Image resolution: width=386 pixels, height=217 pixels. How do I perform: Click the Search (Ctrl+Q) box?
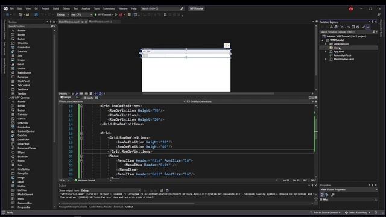(162, 8)
